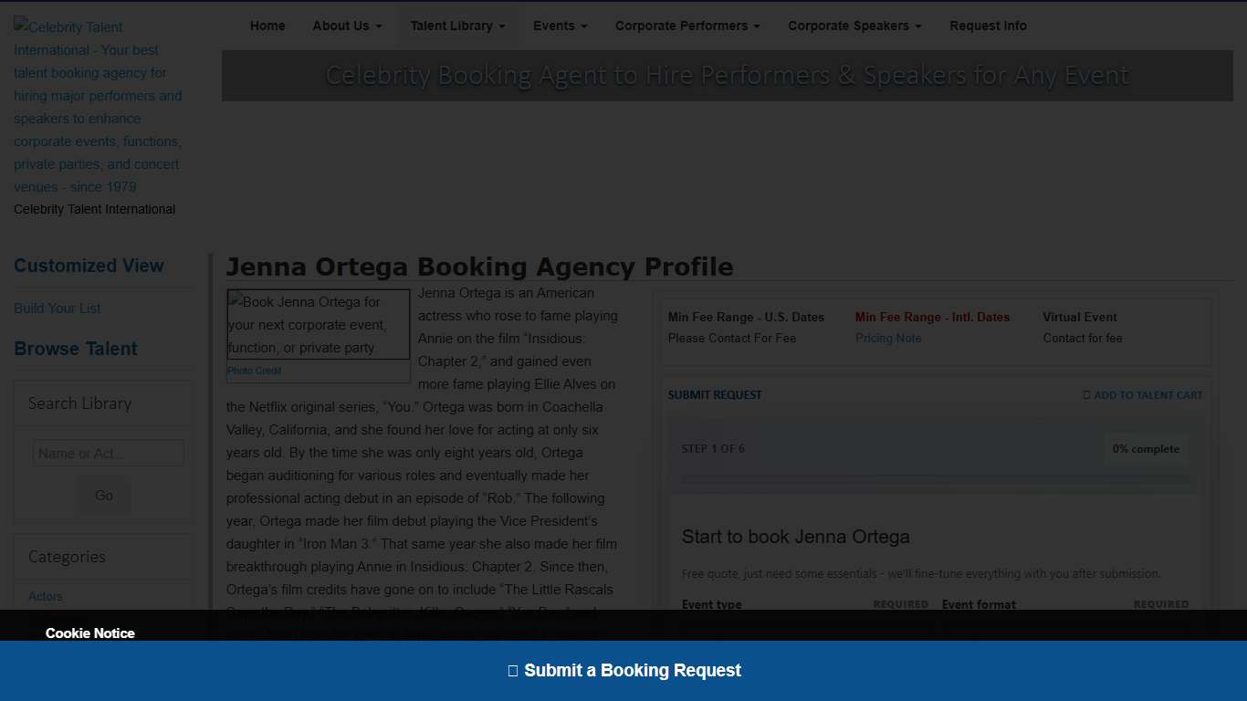Go to the Home page
The width and height of the screenshot is (1247, 701).
(267, 26)
